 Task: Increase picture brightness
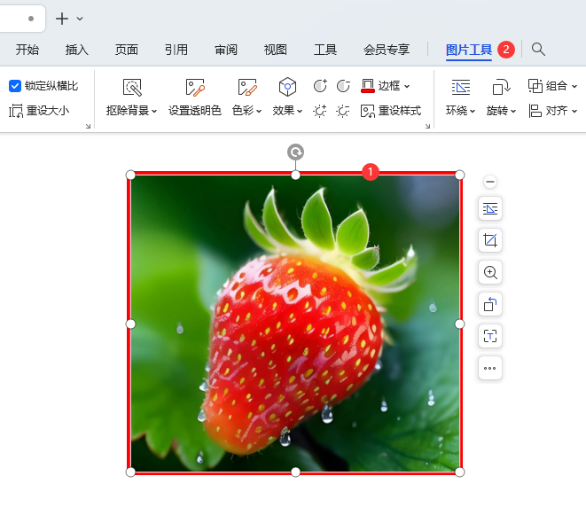(x=320, y=111)
